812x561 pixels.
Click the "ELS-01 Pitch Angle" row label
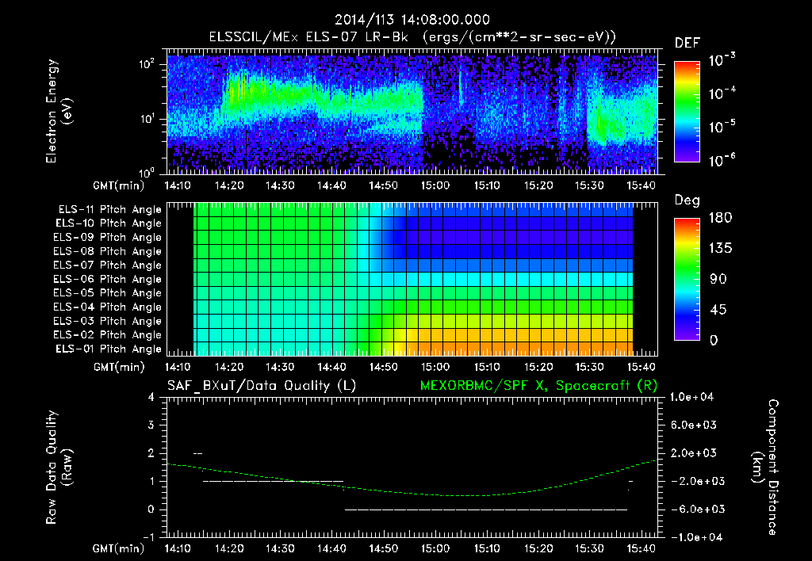[x=109, y=349]
